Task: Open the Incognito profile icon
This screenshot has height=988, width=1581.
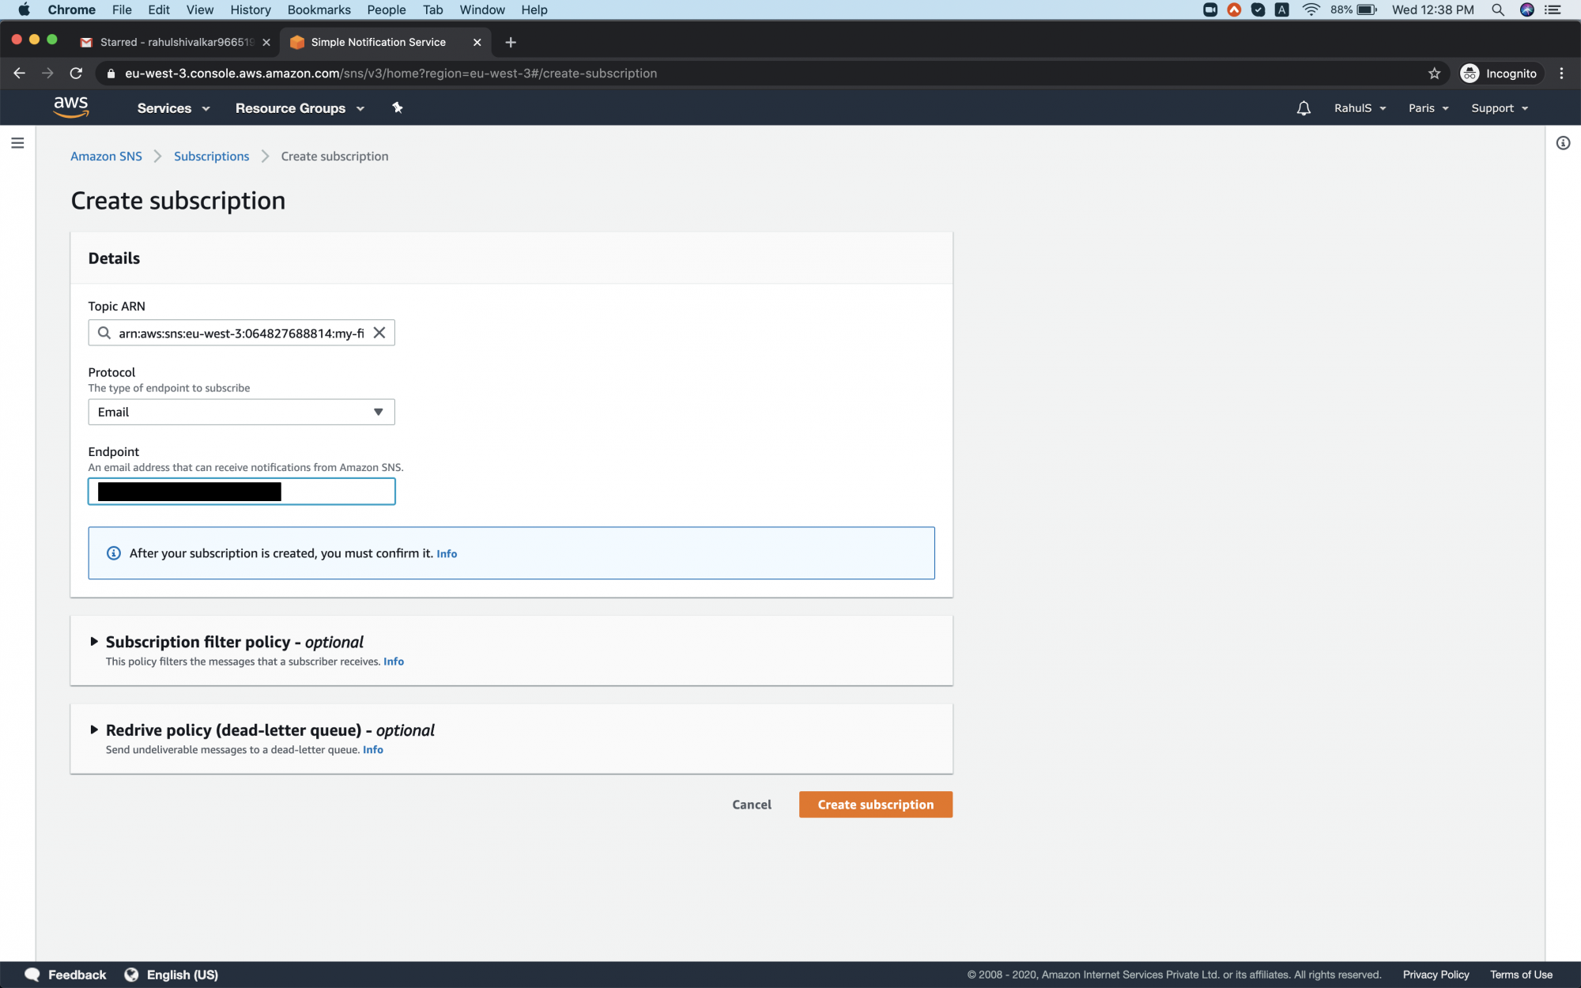Action: click(1470, 73)
